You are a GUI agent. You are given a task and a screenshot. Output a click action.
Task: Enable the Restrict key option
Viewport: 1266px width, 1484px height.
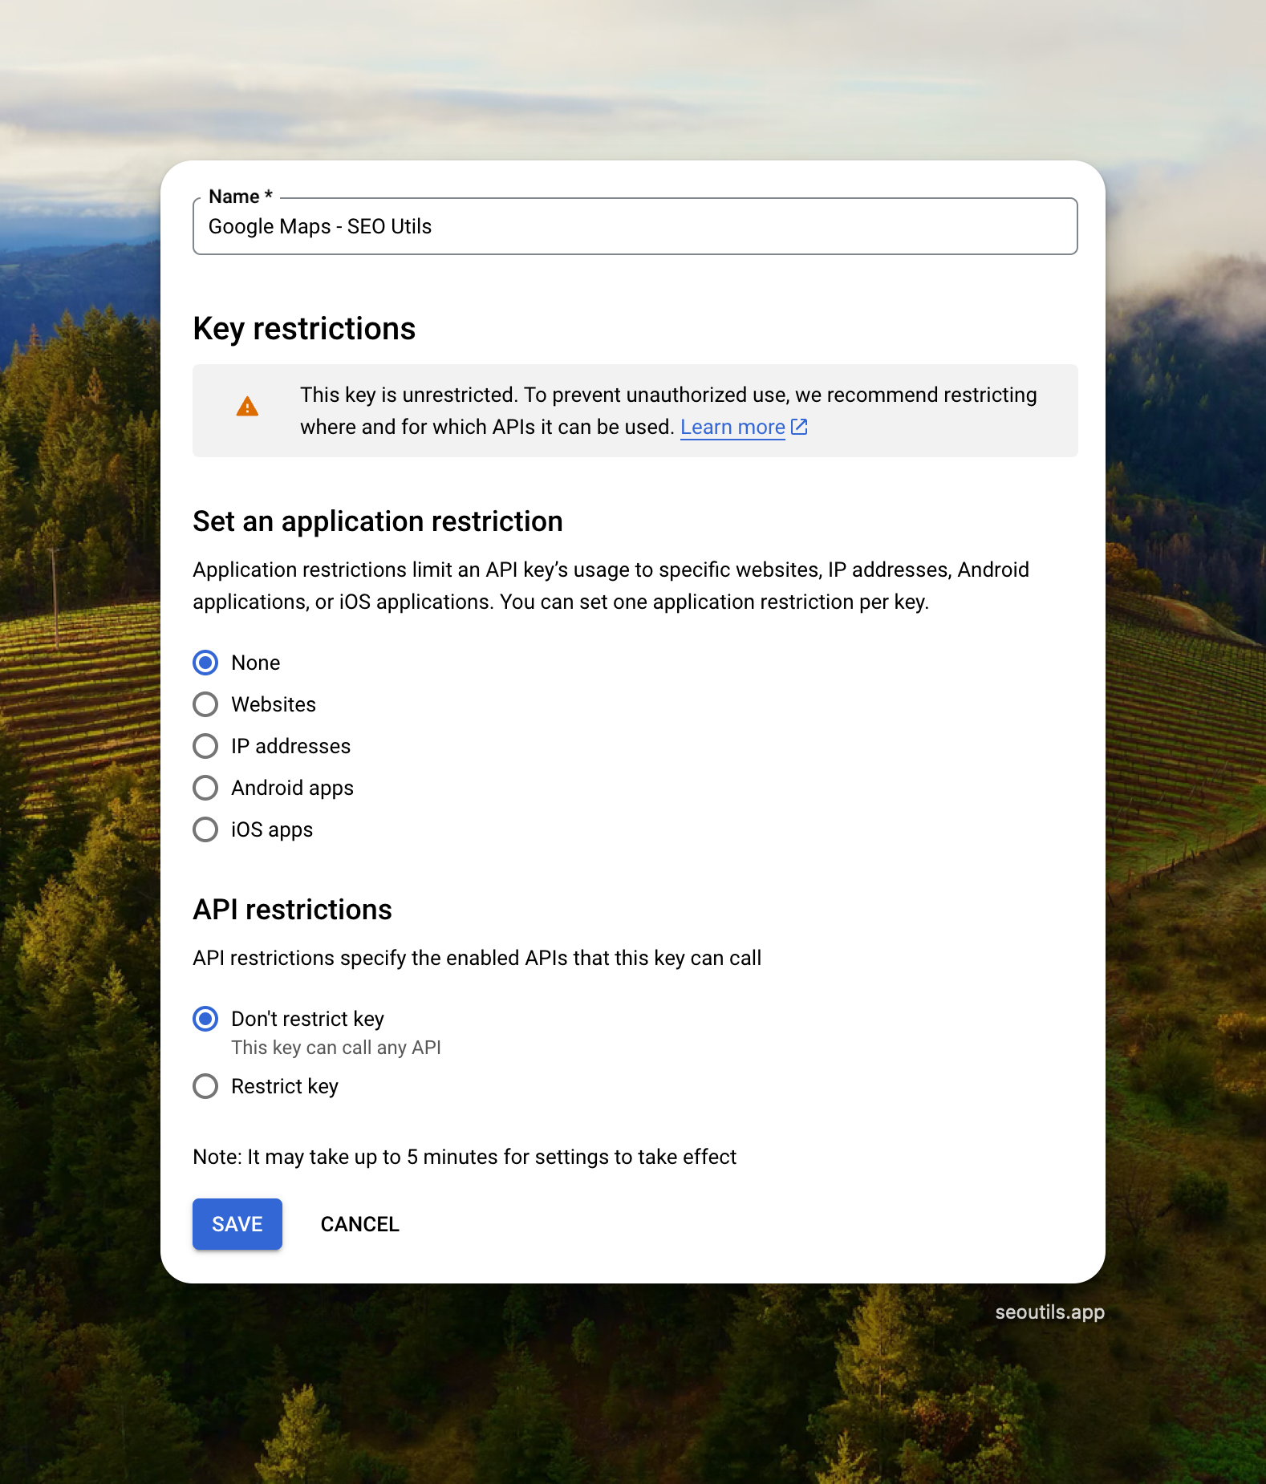pos(206,1086)
